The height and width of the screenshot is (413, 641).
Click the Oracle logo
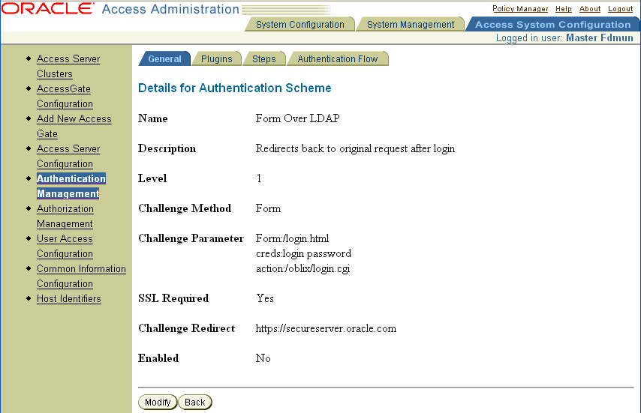tap(47, 8)
